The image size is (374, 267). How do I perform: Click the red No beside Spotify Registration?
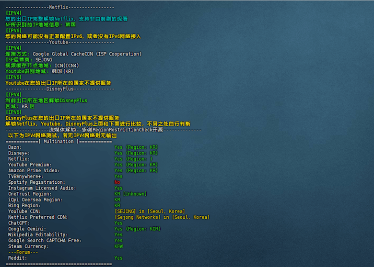coord(117,182)
